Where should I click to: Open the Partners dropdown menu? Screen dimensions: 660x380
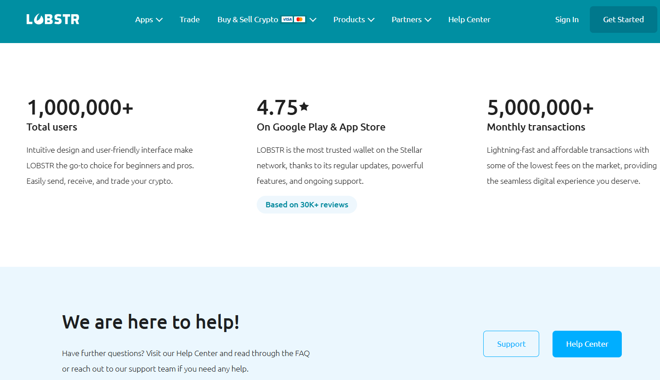[411, 20]
